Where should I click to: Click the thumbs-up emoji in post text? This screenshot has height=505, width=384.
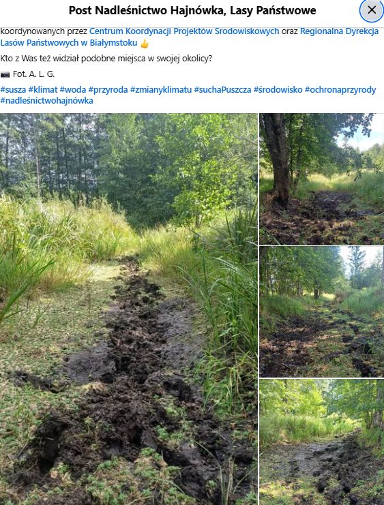145,44
